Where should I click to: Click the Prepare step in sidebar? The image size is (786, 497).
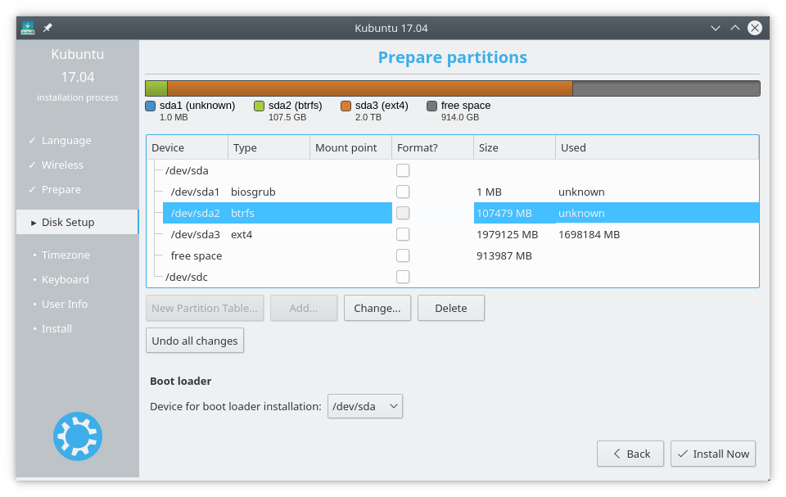61,190
